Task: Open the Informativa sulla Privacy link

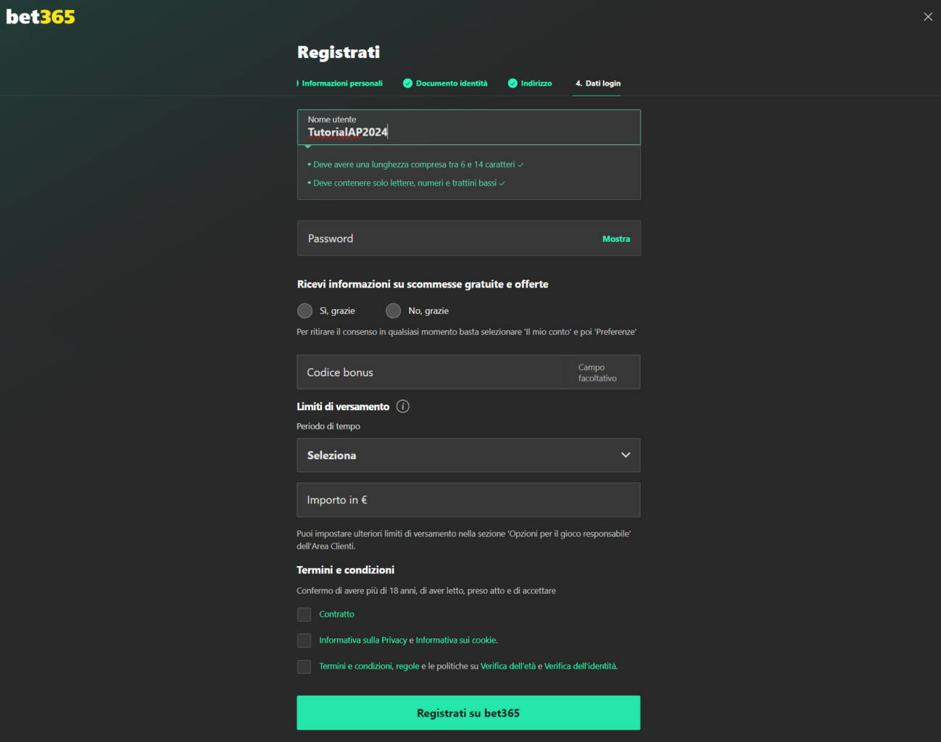Action: (363, 641)
